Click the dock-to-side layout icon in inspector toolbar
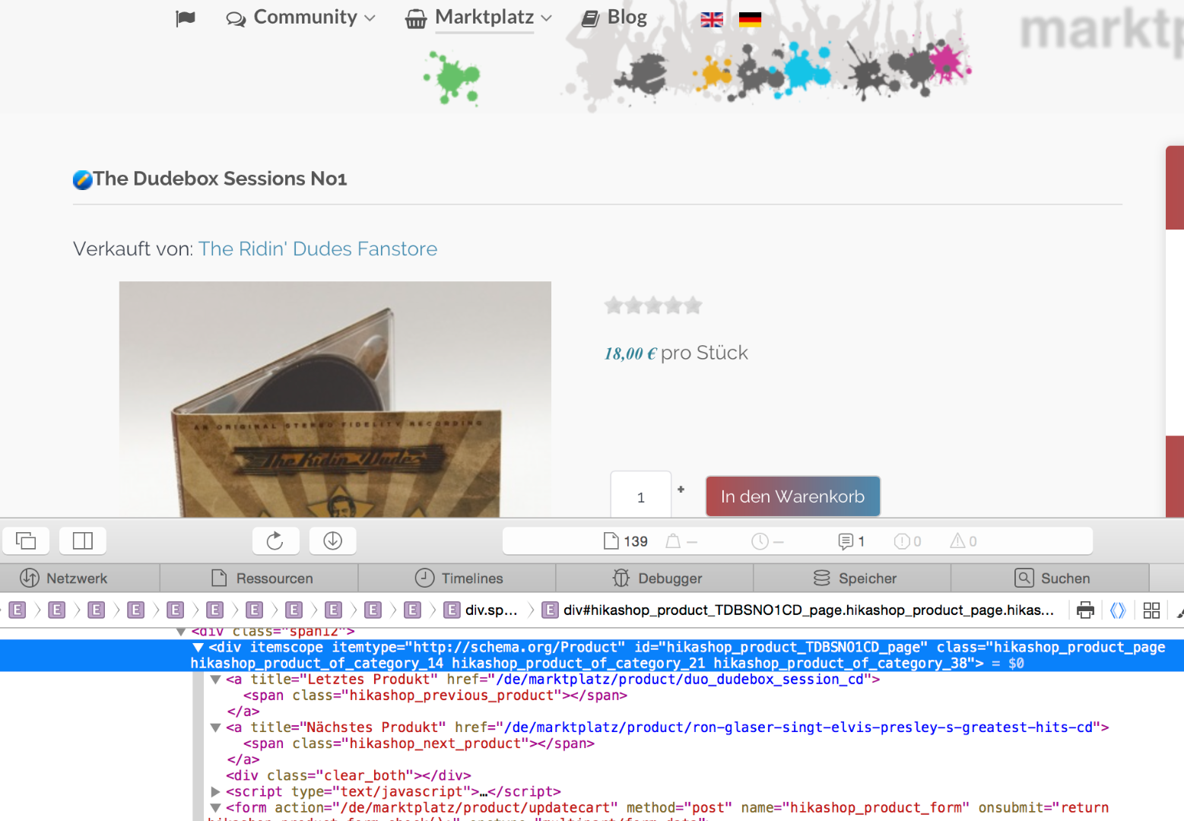1184x821 pixels. (x=83, y=540)
